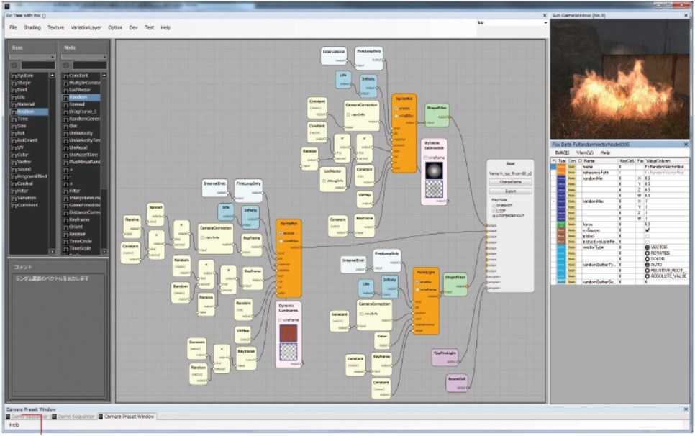Select the VECTOR radio option
695x436 pixels.
click(x=647, y=247)
